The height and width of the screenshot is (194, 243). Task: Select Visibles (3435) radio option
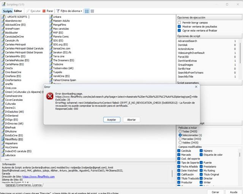coord(180,142)
